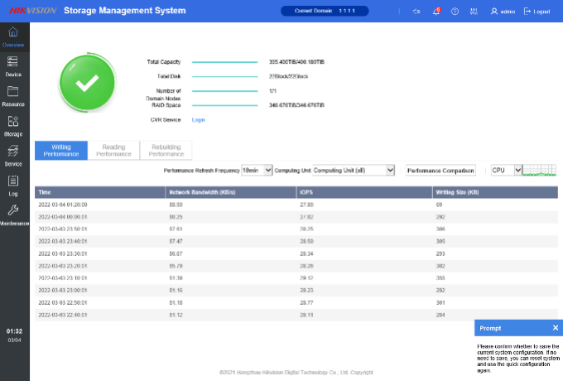The height and width of the screenshot is (381, 563).
Task: Expand the Computing Unit dropdown
Action: click(354, 170)
